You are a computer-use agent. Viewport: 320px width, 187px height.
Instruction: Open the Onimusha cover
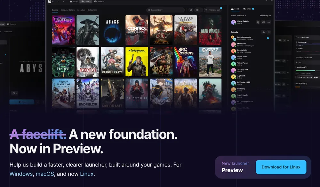[x=161, y=62]
